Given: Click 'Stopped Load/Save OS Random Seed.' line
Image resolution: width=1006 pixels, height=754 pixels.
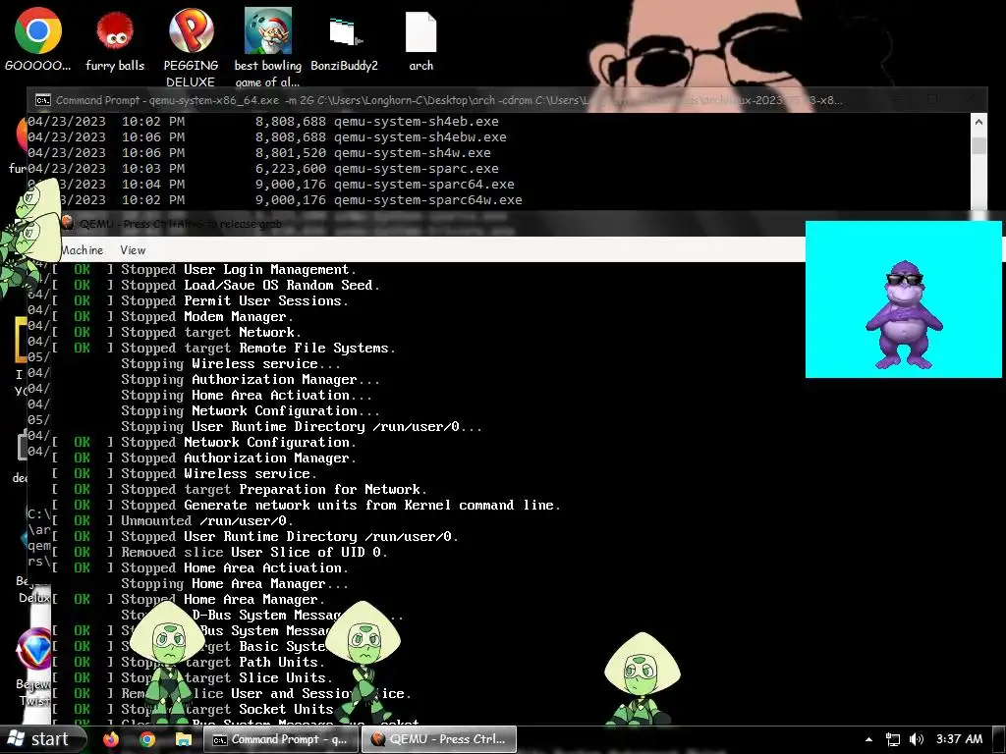Looking at the screenshot, I should 215,286.
